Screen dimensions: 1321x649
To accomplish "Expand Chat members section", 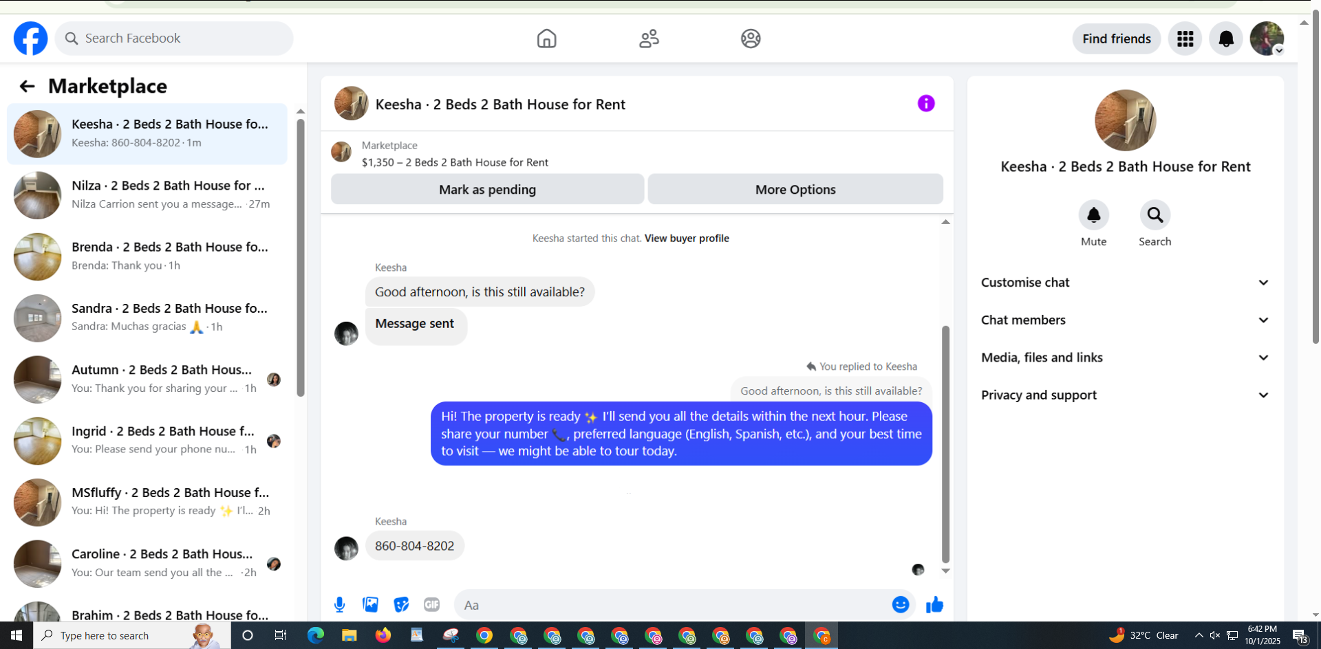I will 1125,320.
